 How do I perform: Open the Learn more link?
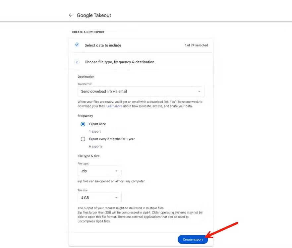click(114, 106)
